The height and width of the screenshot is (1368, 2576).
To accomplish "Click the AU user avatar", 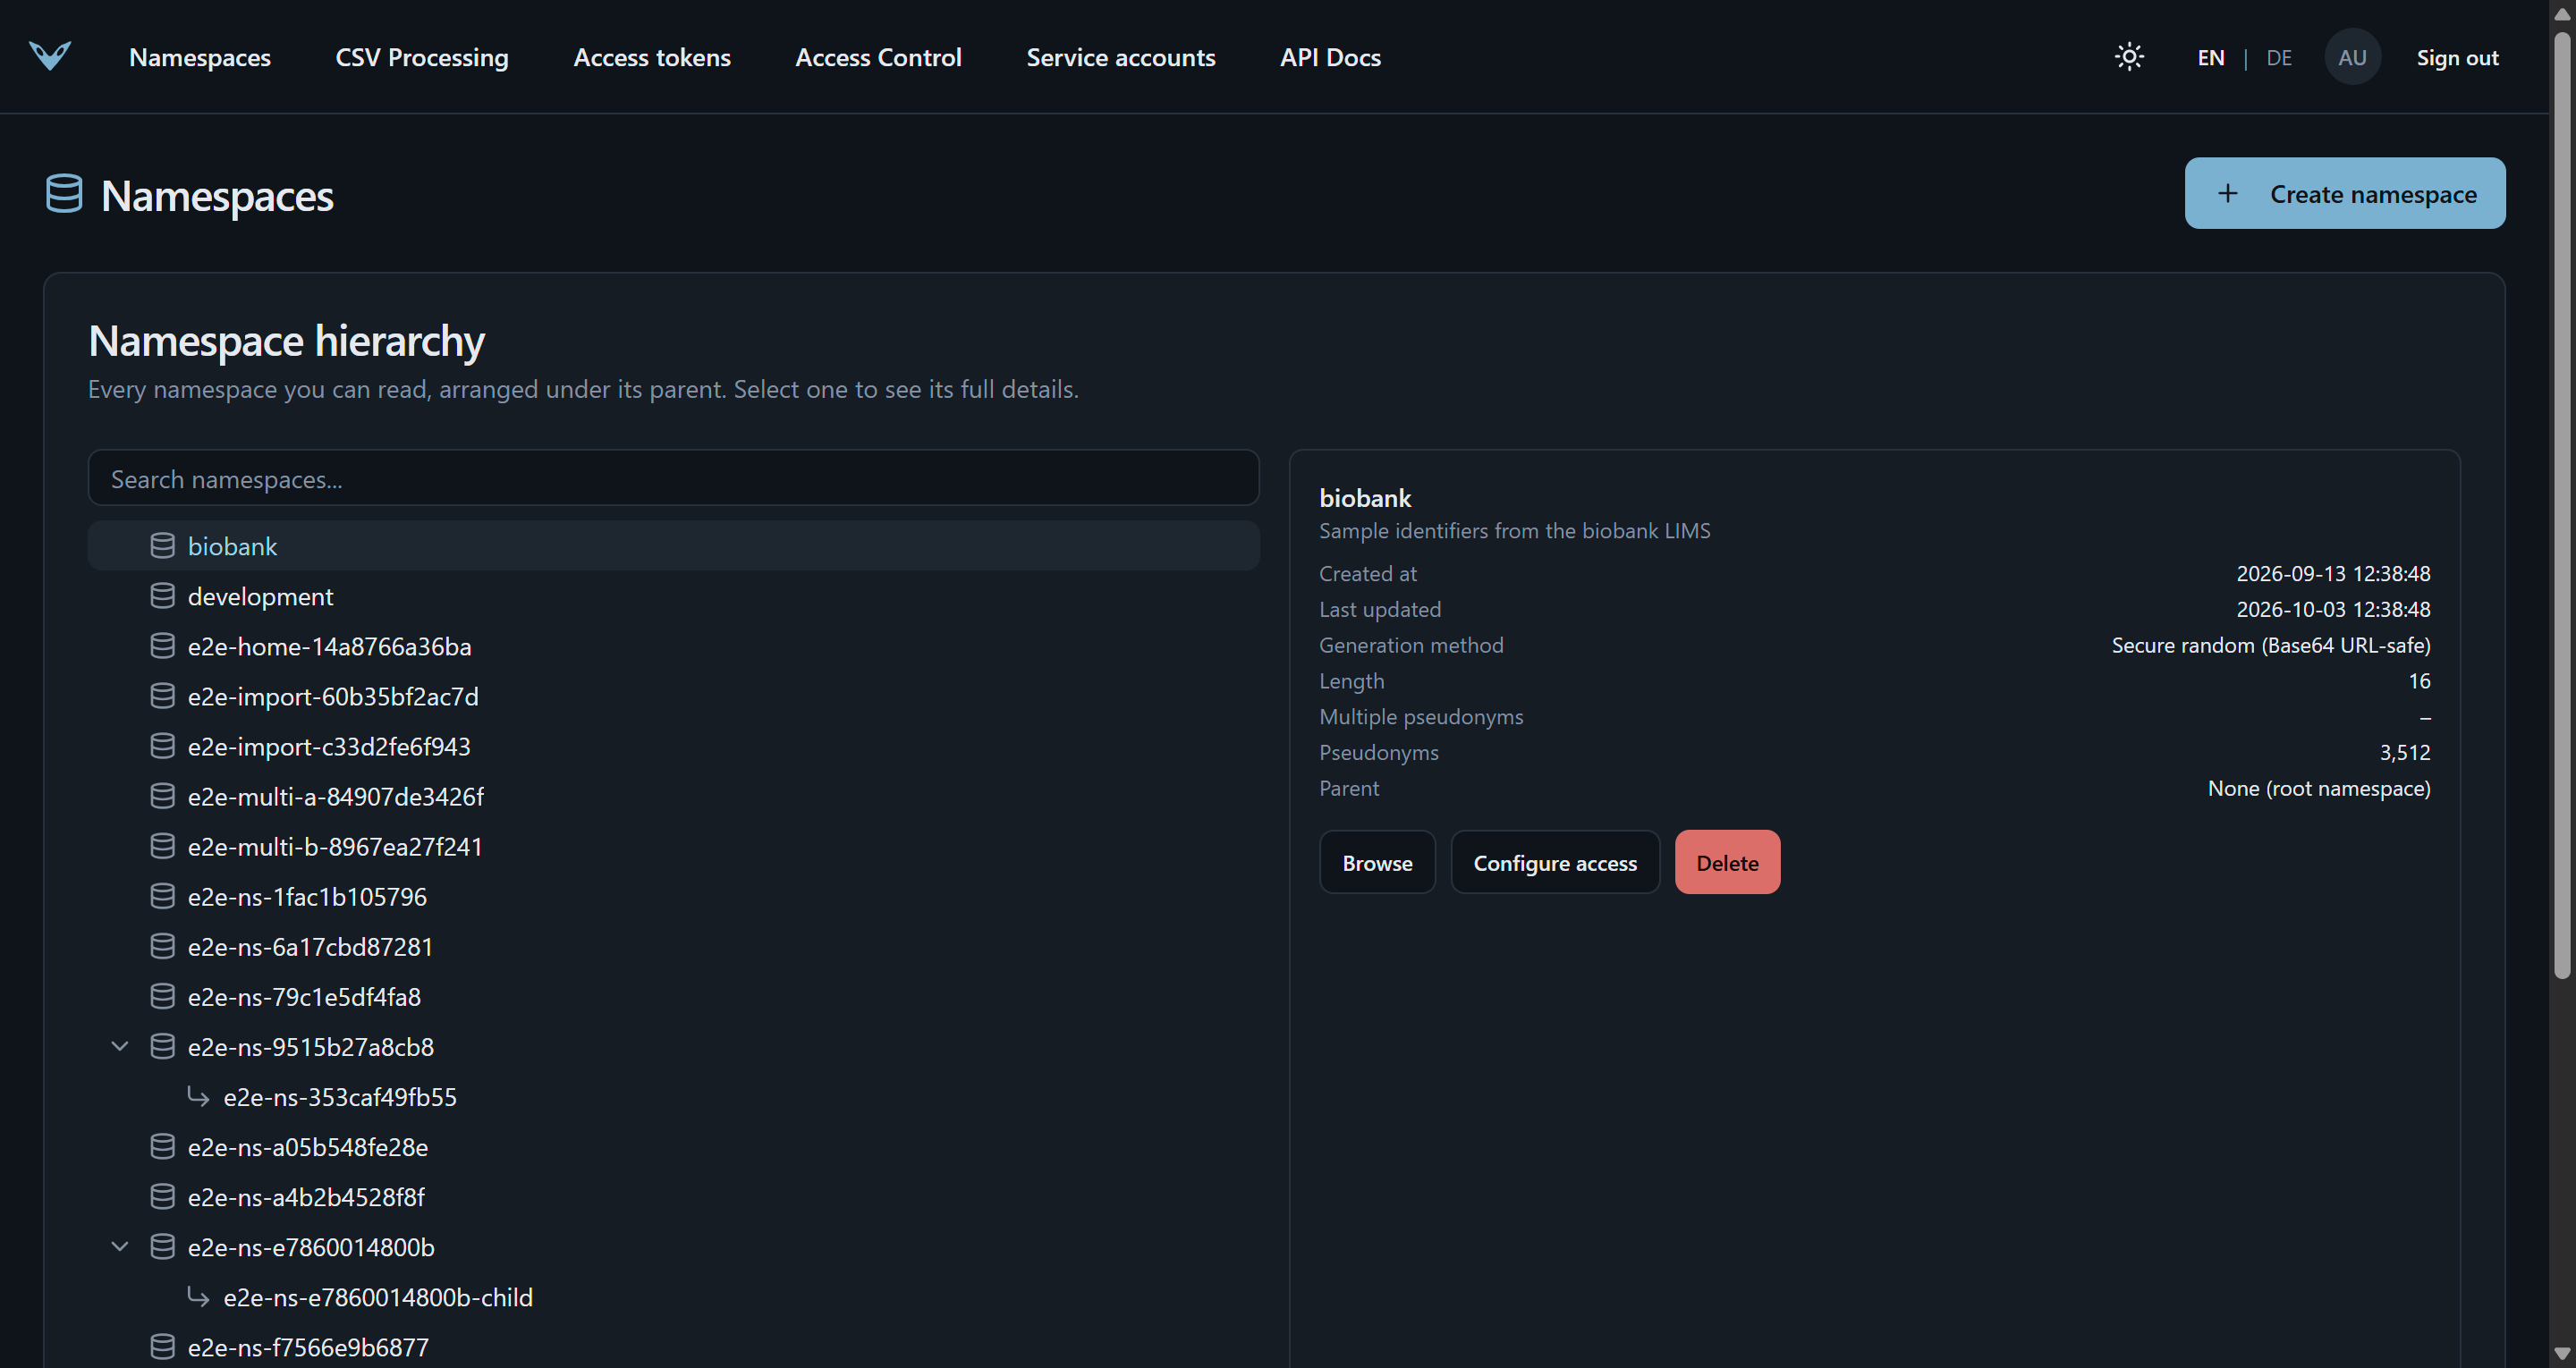I will [2352, 57].
